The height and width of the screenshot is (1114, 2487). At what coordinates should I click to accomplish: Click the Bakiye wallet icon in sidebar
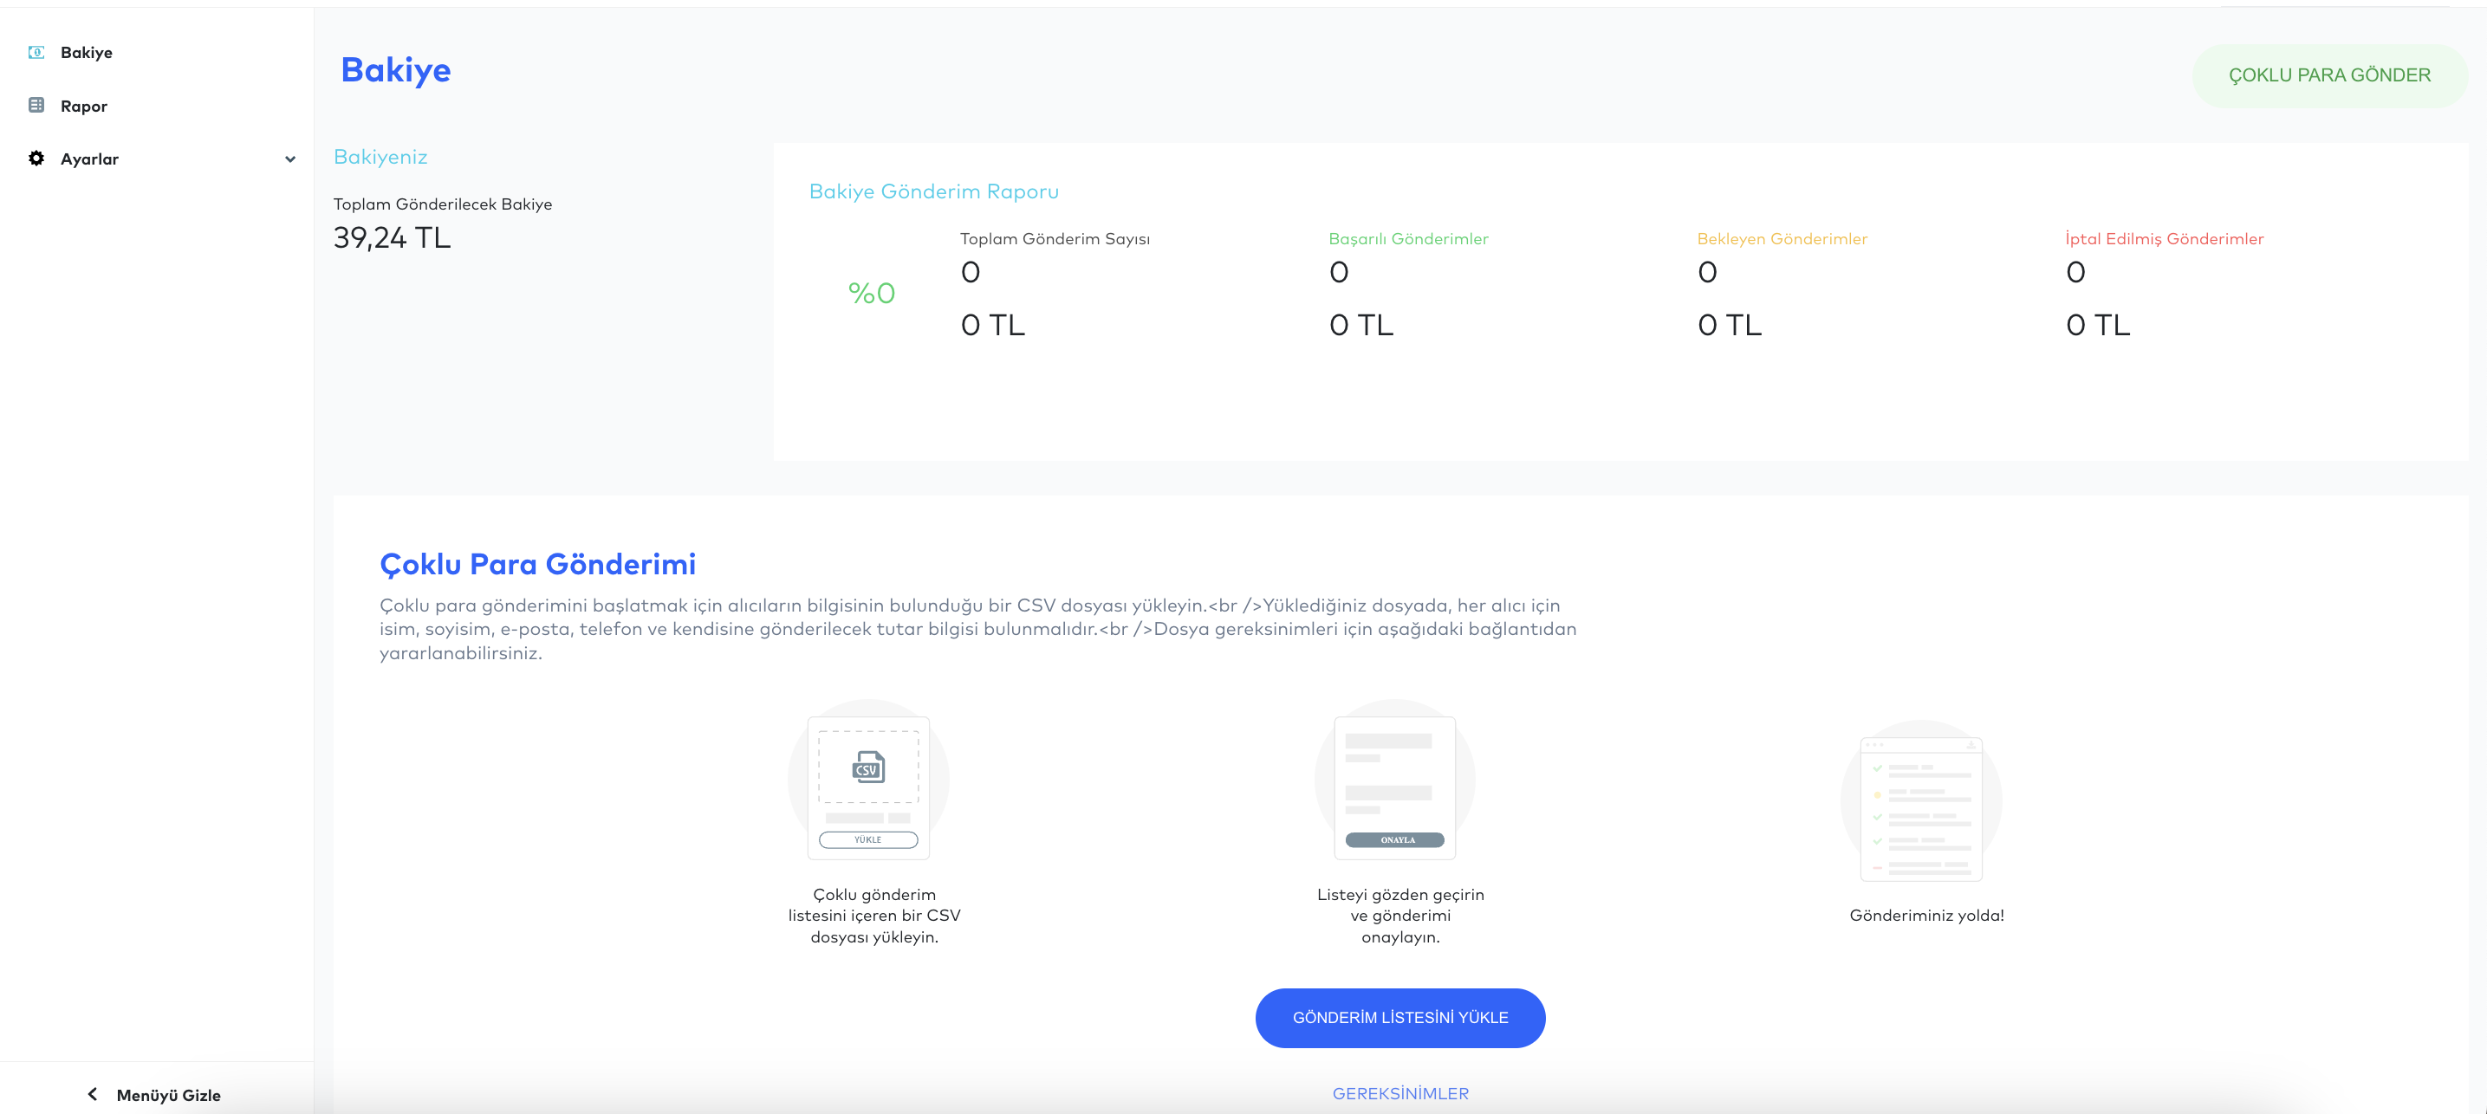(x=36, y=52)
